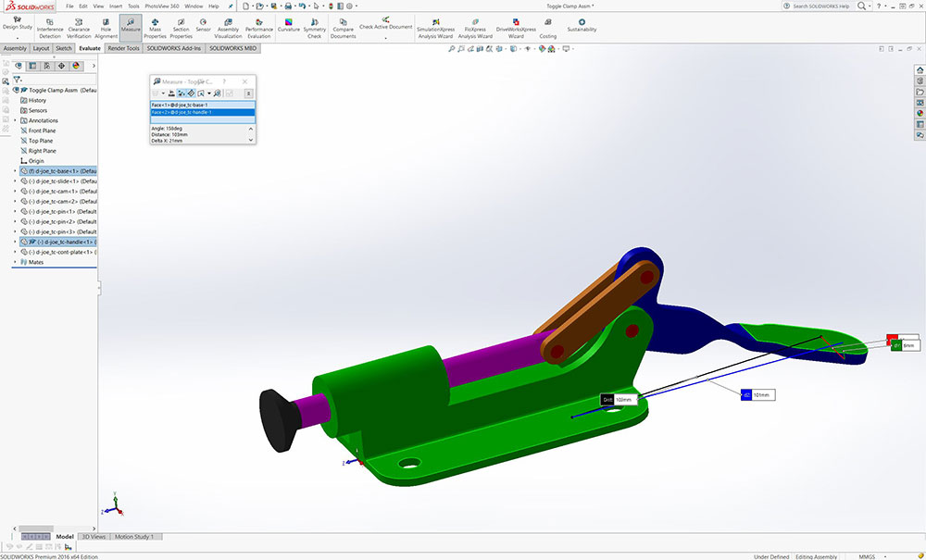Expand the Mates folder in tree
Screen dimensions: 926x560
tap(14, 262)
